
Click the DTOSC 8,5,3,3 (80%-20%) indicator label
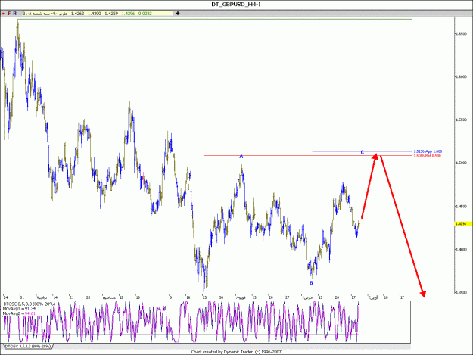coord(30,304)
